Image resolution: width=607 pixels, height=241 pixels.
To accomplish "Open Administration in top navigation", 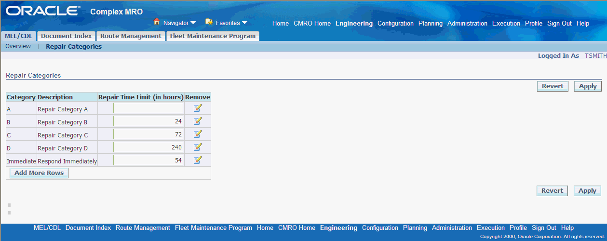I will [467, 23].
